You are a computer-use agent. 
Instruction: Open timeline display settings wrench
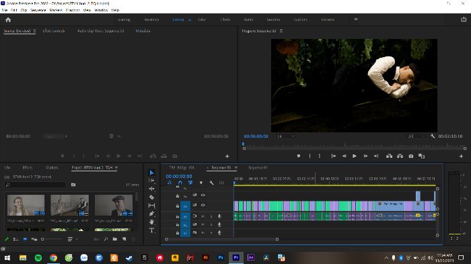(x=211, y=183)
